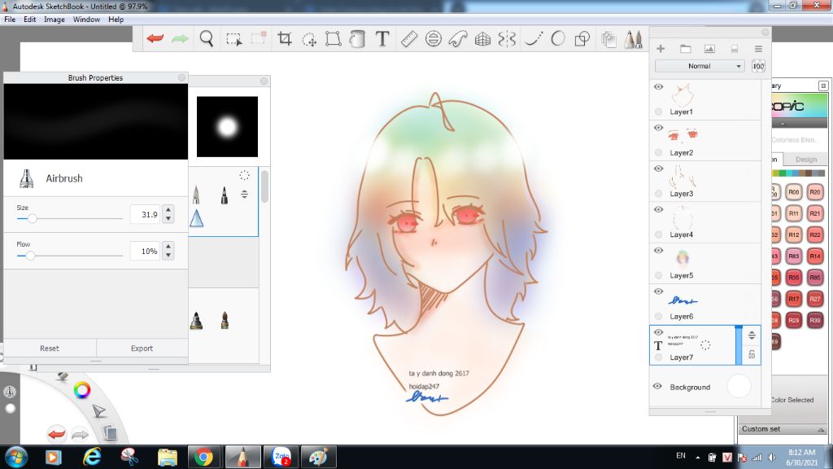
Task: Open the File menu
Action: point(10,20)
